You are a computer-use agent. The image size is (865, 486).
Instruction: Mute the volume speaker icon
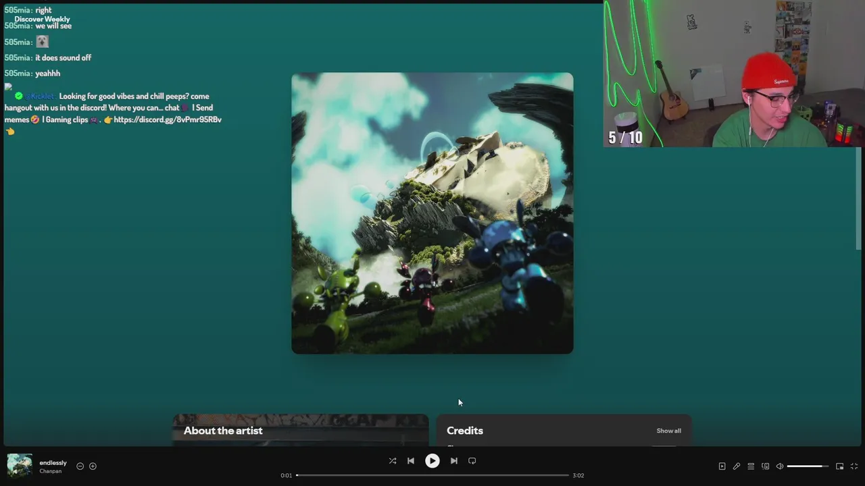780,466
